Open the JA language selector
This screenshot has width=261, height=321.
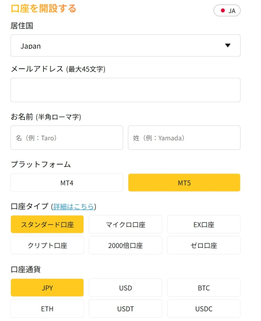tap(227, 10)
